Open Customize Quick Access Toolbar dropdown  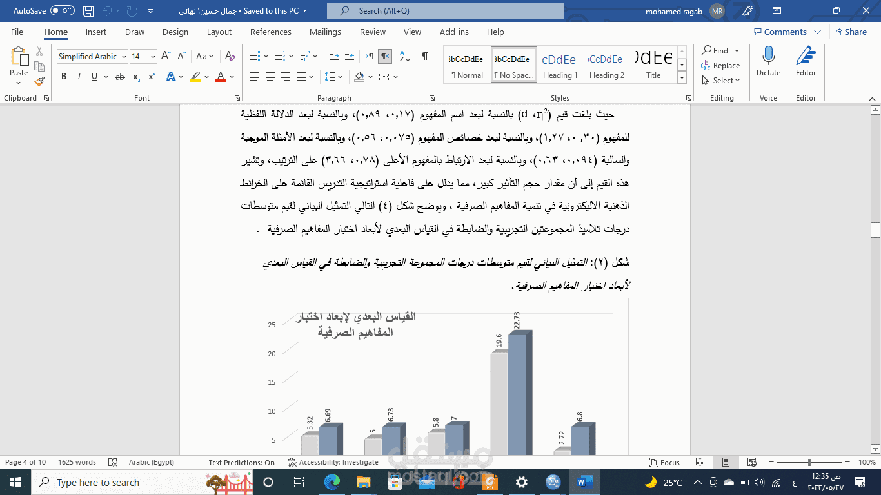coord(150,11)
